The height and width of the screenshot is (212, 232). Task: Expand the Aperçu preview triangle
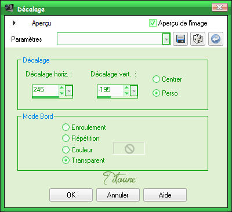pos(14,23)
